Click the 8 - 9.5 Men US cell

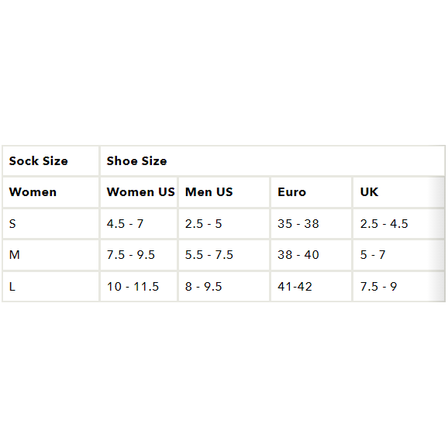point(224,286)
